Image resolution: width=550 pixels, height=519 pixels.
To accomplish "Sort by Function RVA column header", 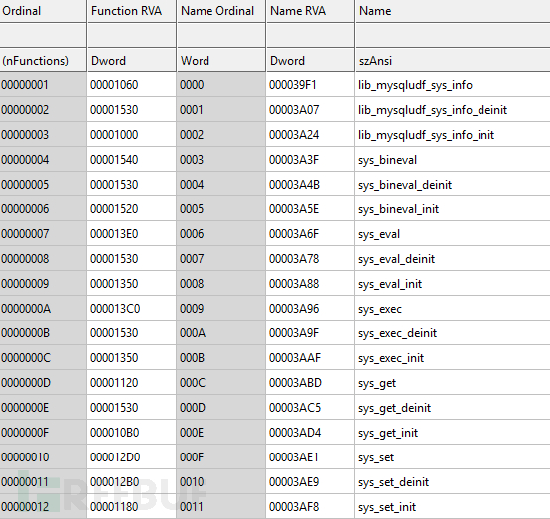I will click(x=132, y=11).
